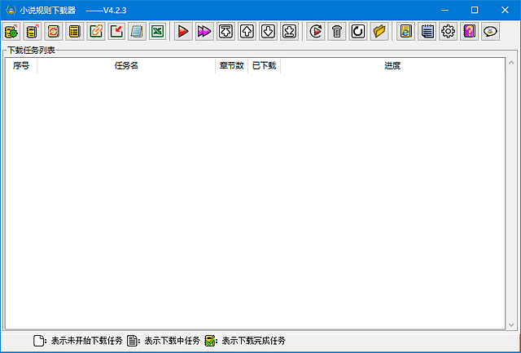Click the green check completed legend icon
The image size is (521, 353).
[x=209, y=341]
